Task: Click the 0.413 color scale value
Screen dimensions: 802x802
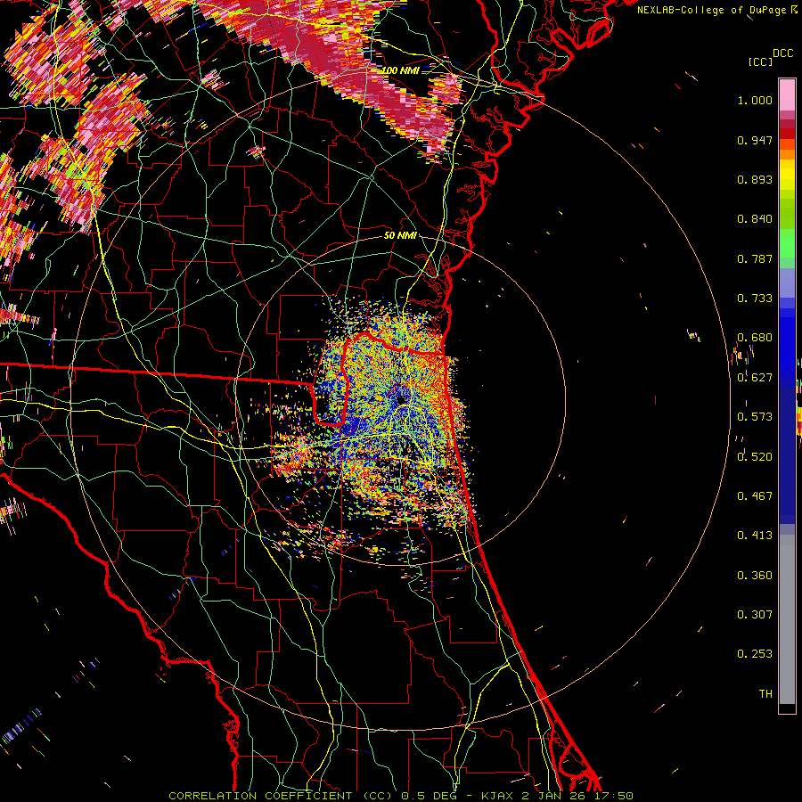Action: click(755, 536)
